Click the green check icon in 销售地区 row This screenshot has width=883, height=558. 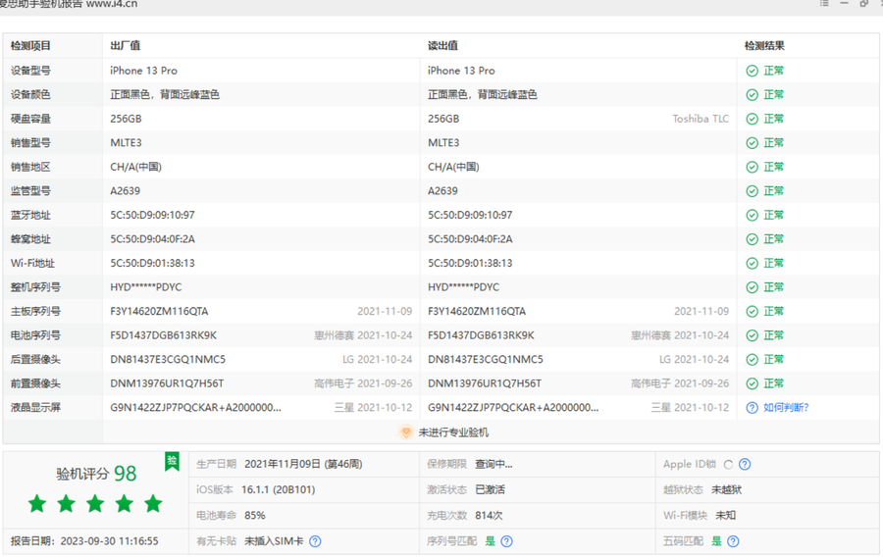click(x=752, y=168)
